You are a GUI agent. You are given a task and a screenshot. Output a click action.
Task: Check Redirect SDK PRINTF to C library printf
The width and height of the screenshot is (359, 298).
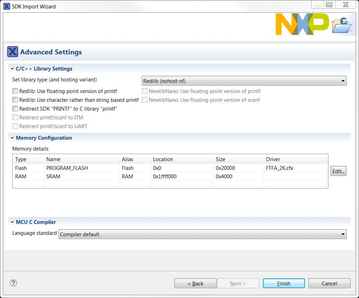pos(15,109)
